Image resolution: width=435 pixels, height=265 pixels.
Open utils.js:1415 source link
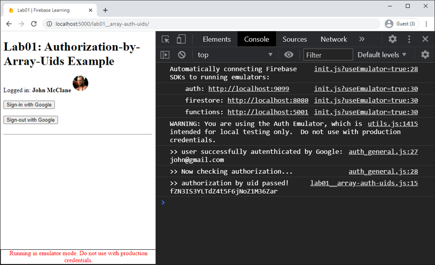(393, 124)
